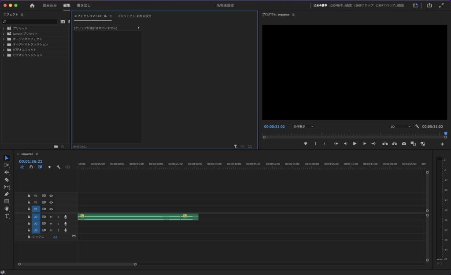Viewport: 451px width, 275px height.
Task: Click the accelerated effects filter icon
Action: (x=63, y=22)
